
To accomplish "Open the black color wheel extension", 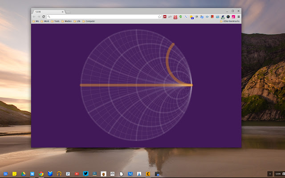I will click(228, 17).
